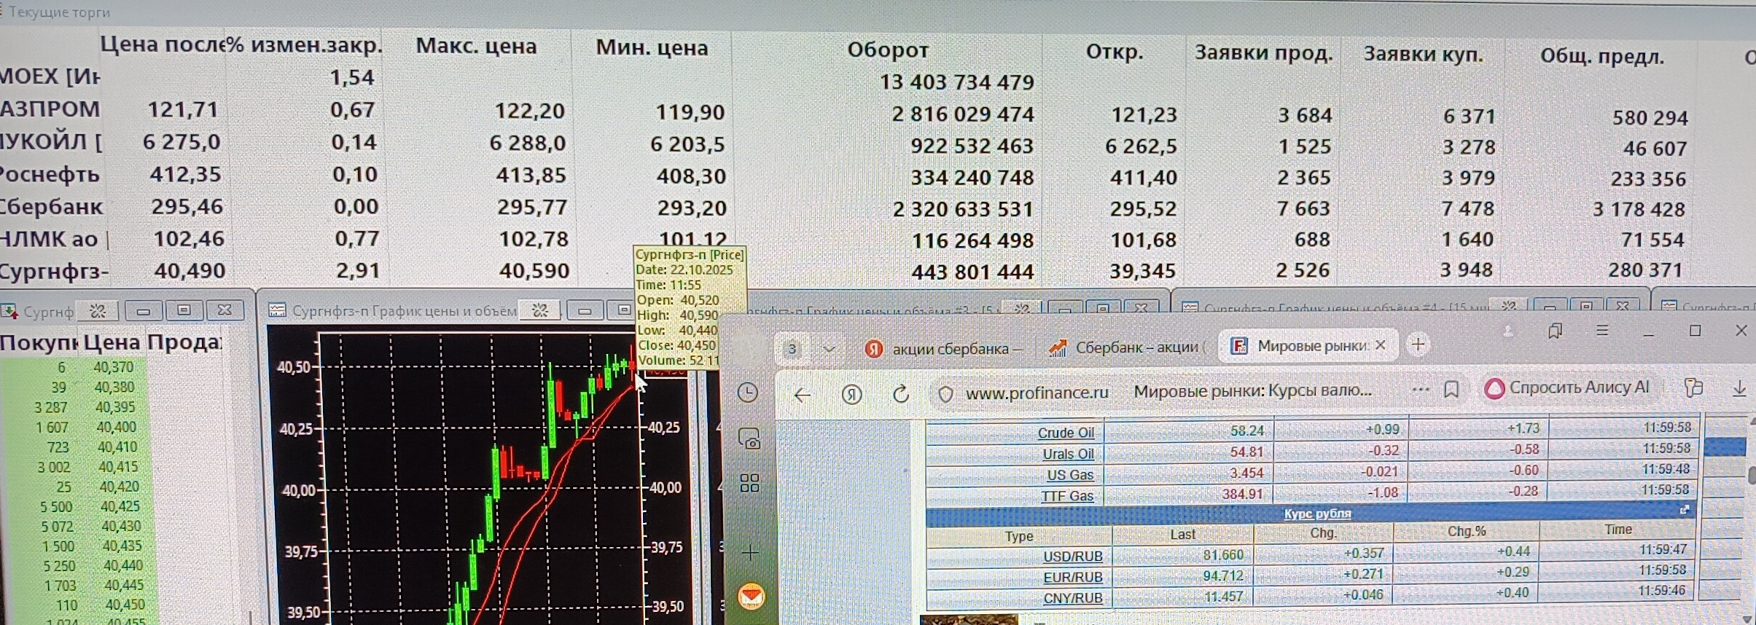Viewport: 1756px width, 625px height.
Task: Click the Оборот column header
Action: (887, 50)
